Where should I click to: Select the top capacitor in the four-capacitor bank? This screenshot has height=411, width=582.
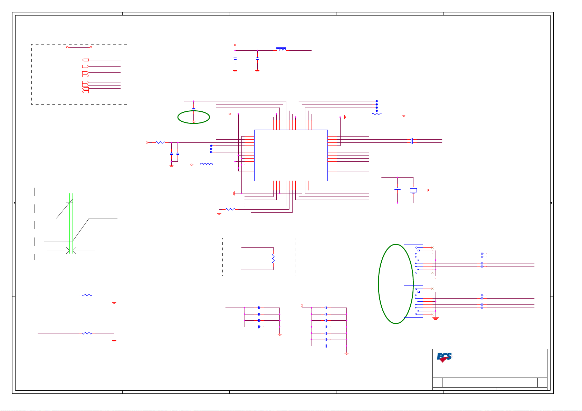(x=259, y=308)
